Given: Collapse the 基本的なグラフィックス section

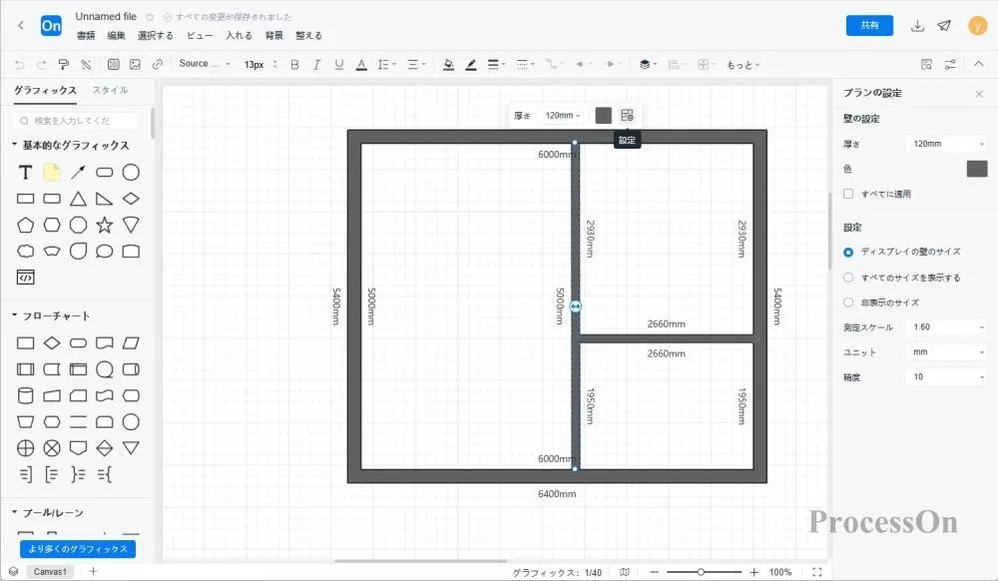Looking at the screenshot, I should pos(14,145).
